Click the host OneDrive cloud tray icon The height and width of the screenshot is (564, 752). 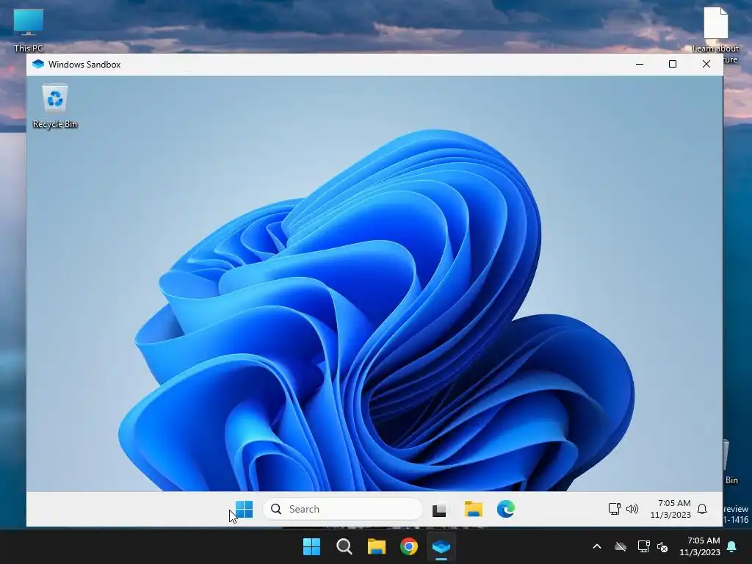pyautogui.click(x=621, y=546)
